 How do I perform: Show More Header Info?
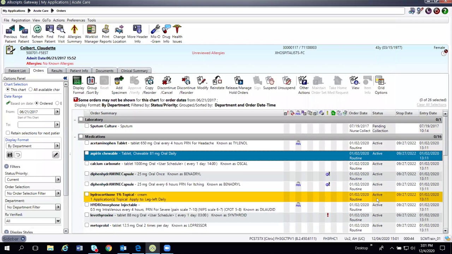tap(137, 34)
